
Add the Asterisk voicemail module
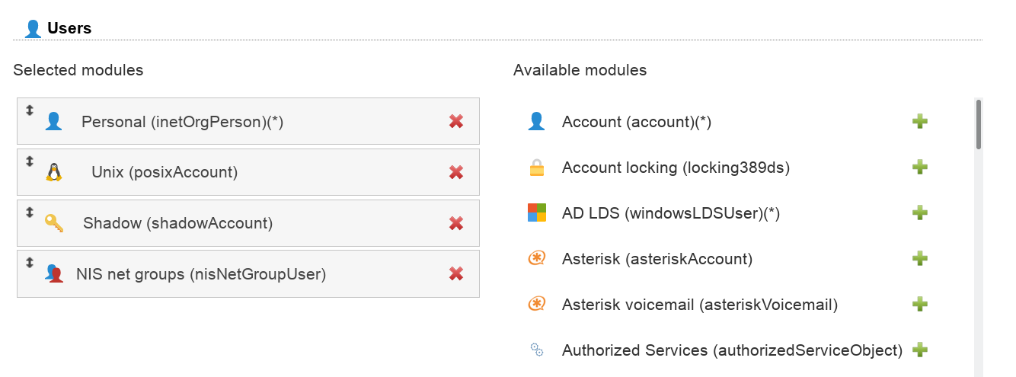[x=920, y=305]
